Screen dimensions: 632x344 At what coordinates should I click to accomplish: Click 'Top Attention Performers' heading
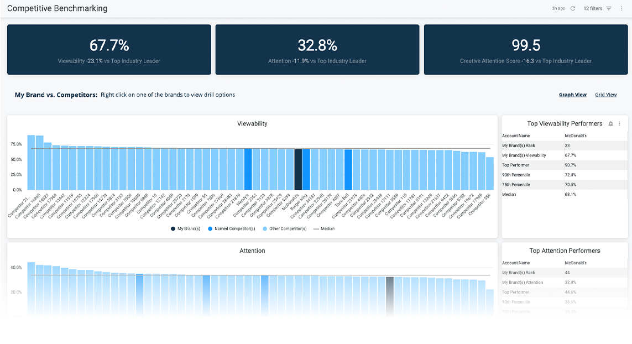565,251
